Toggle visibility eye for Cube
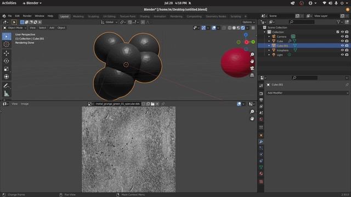 [x=342, y=41]
